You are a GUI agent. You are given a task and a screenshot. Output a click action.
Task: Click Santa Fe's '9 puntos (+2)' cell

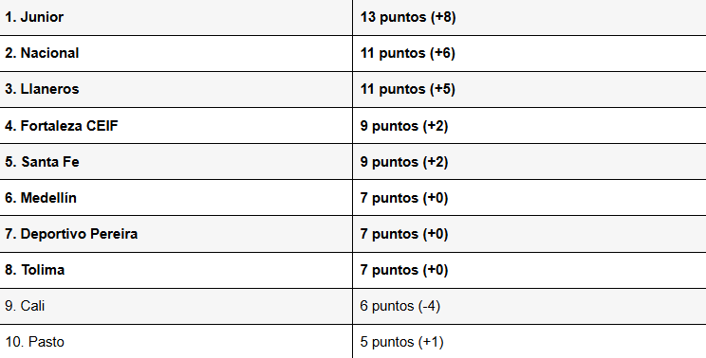point(529,162)
